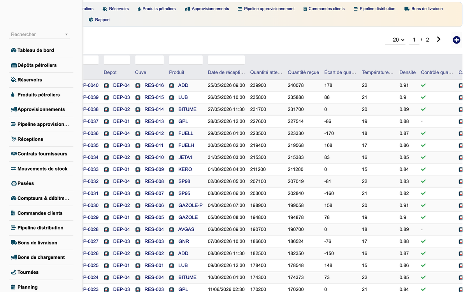Open Bons de livraison in top navigation bar
Image resolution: width=467 pixels, height=292 pixels.
[x=423, y=9]
